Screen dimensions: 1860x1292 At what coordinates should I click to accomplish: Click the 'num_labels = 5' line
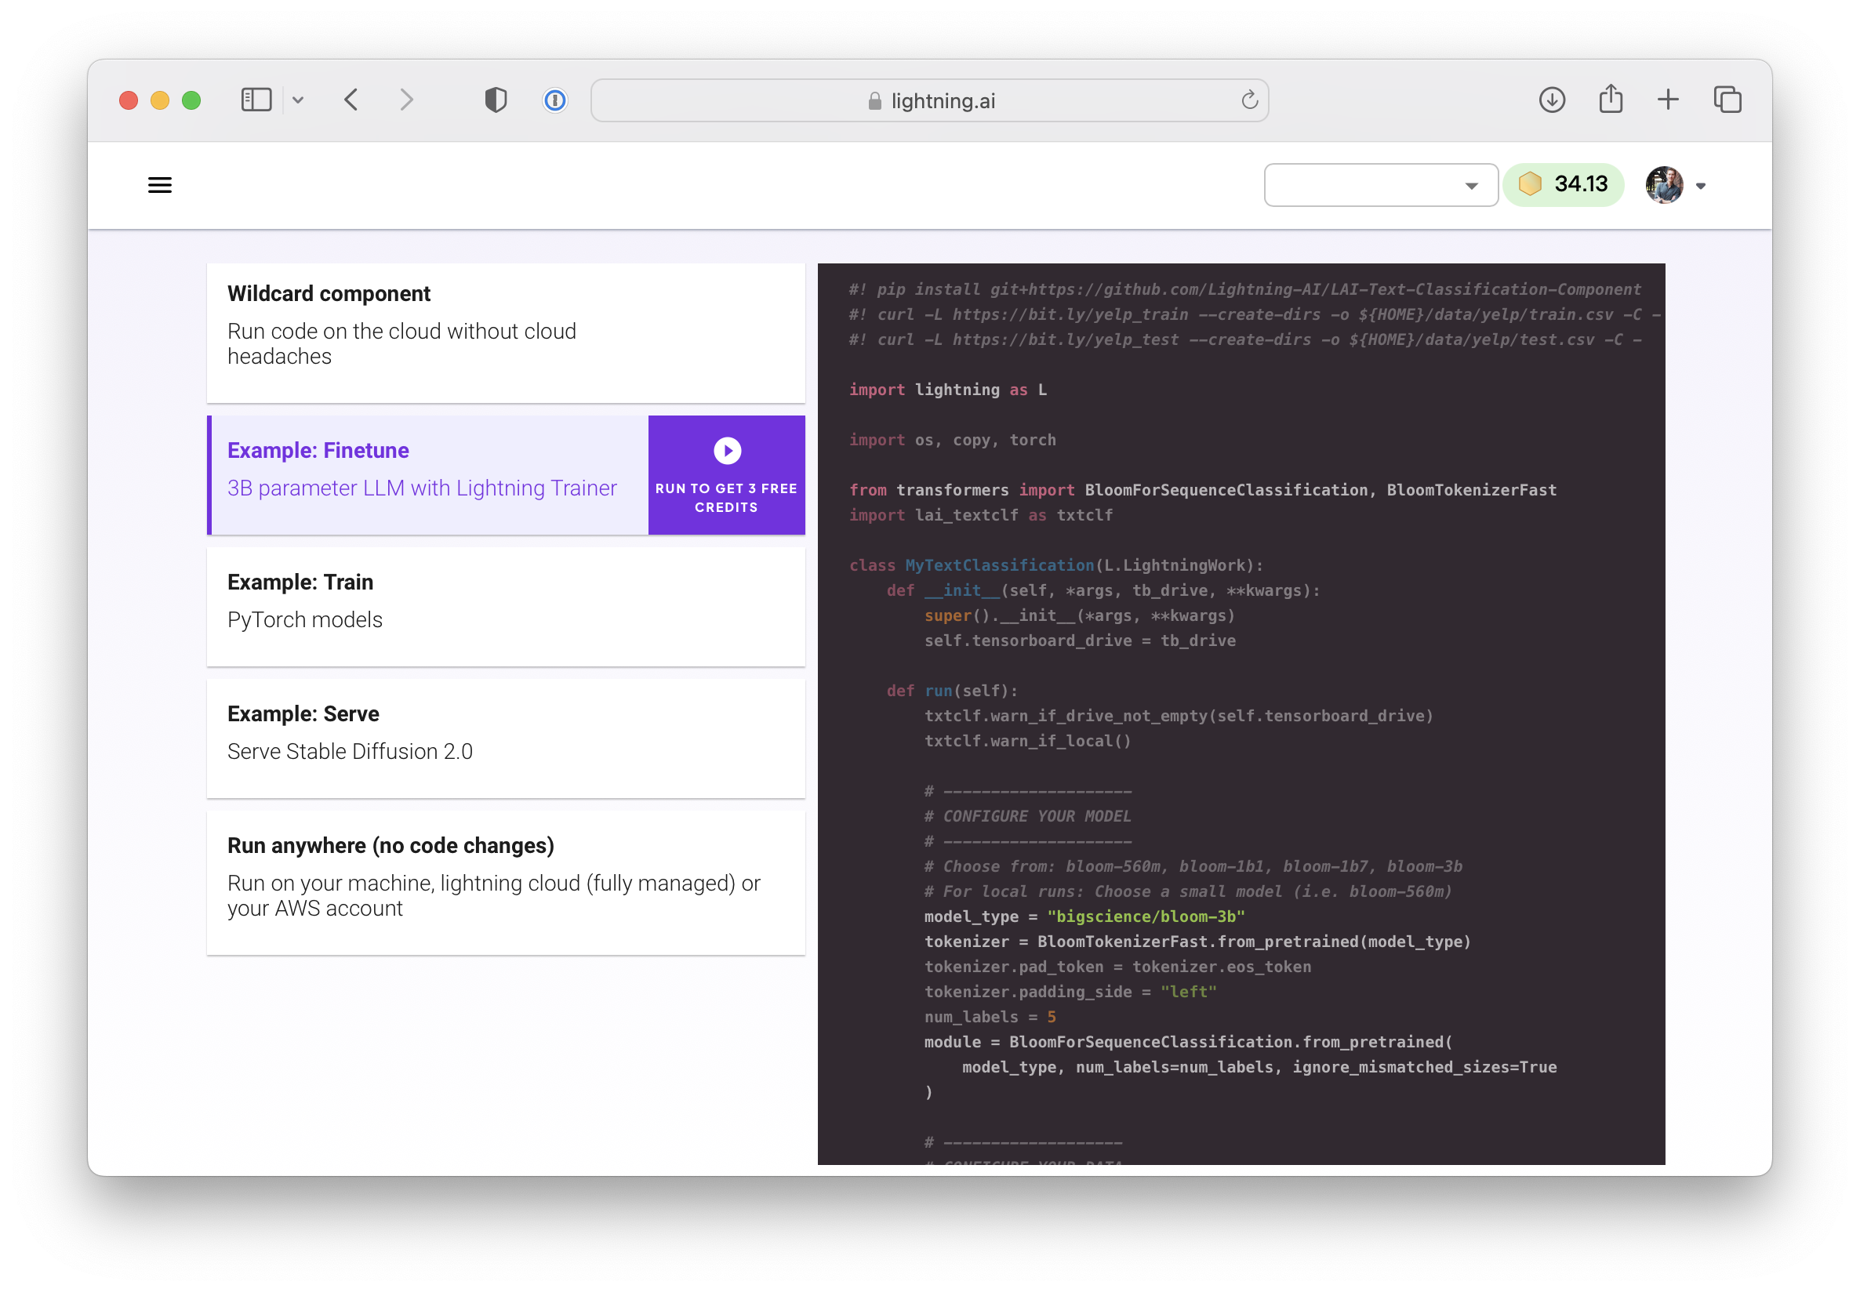pyautogui.click(x=990, y=1018)
